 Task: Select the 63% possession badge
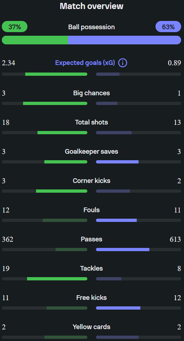pos(168,27)
